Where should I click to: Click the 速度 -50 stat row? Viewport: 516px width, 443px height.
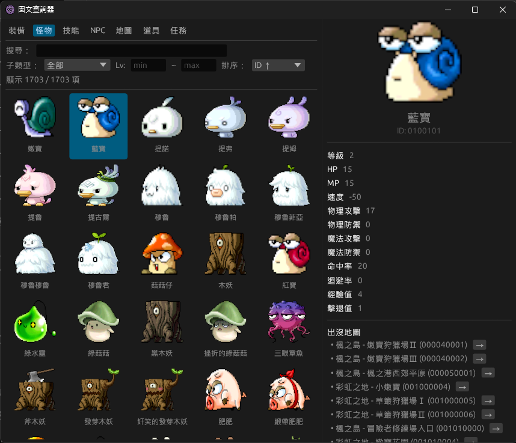point(344,197)
